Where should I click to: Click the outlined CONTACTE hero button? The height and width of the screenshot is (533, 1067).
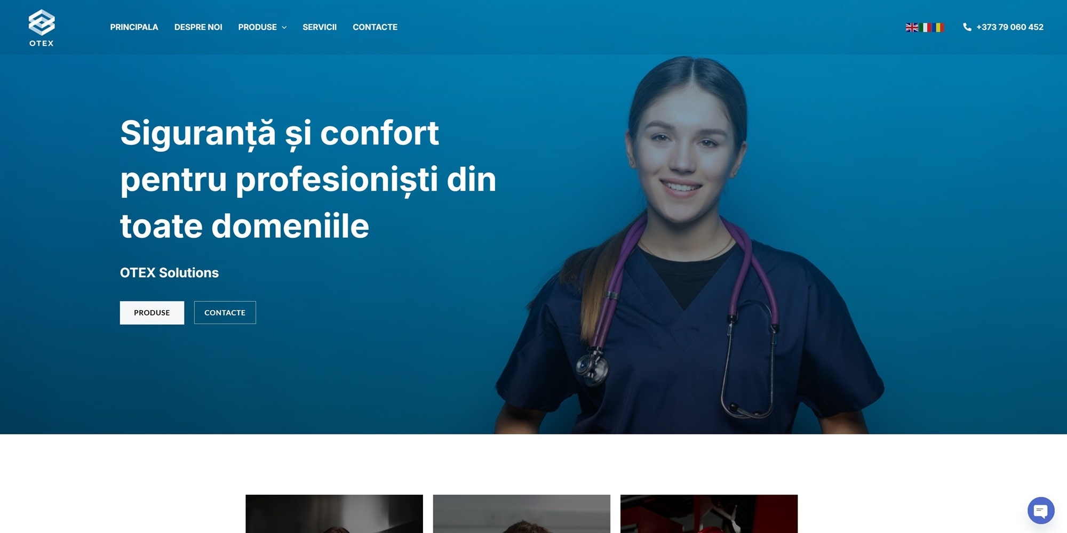(x=225, y=312)
